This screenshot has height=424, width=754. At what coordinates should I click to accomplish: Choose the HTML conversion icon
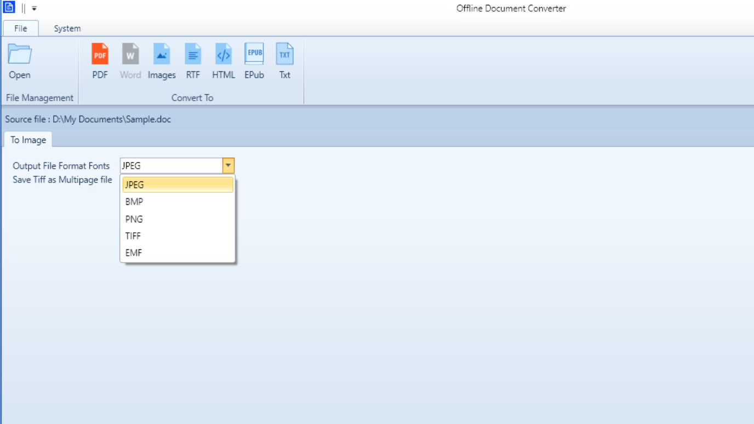click(x=224, y=60)
